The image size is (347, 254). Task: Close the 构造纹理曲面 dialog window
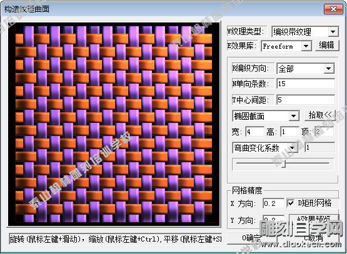(333, 9)
